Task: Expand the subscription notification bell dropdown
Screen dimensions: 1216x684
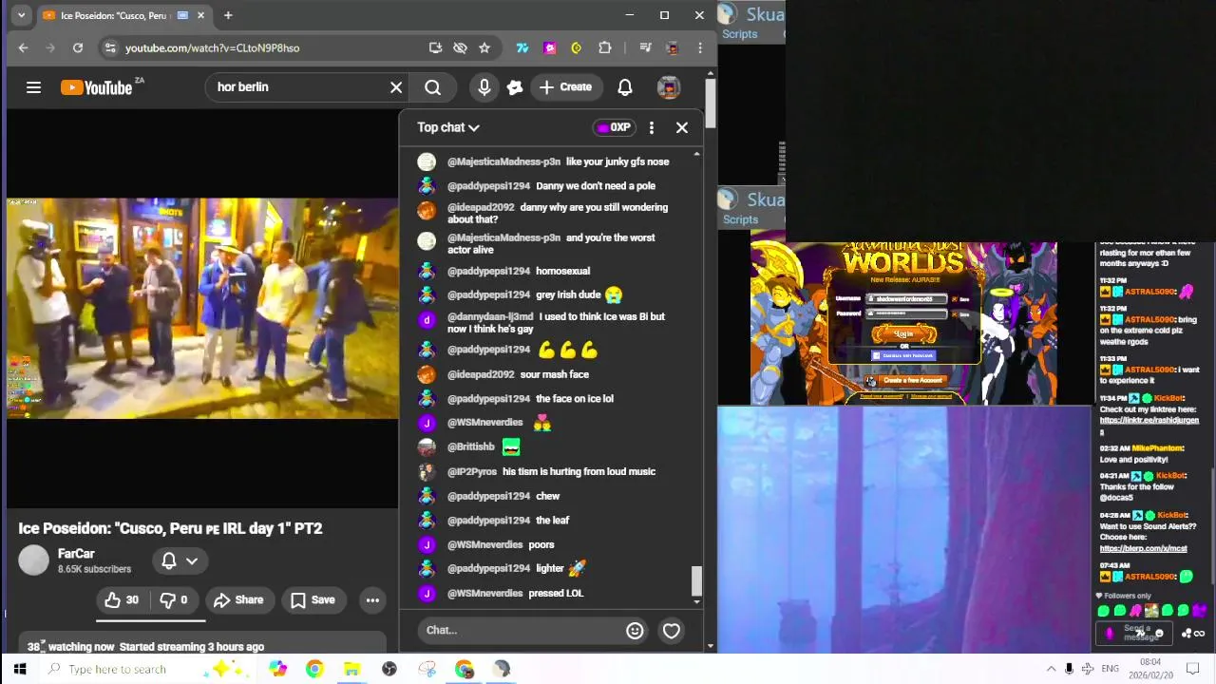Action: coord(180,560)
